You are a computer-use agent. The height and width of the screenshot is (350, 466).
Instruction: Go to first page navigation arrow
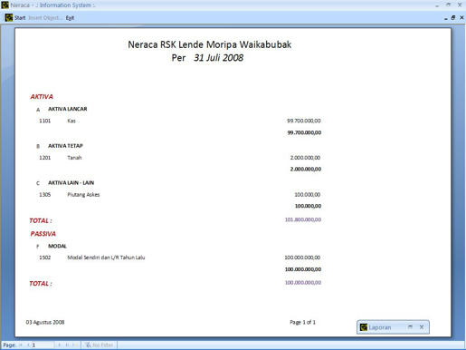pyautogui.click(x=21, y=345)
